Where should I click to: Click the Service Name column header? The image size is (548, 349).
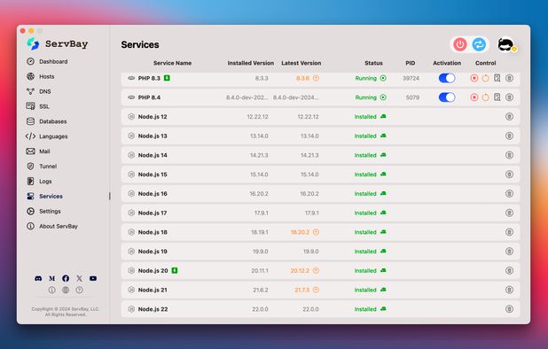pos(172,63)
